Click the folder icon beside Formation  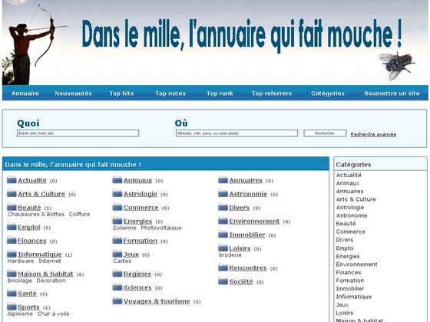tap(117, 241)
